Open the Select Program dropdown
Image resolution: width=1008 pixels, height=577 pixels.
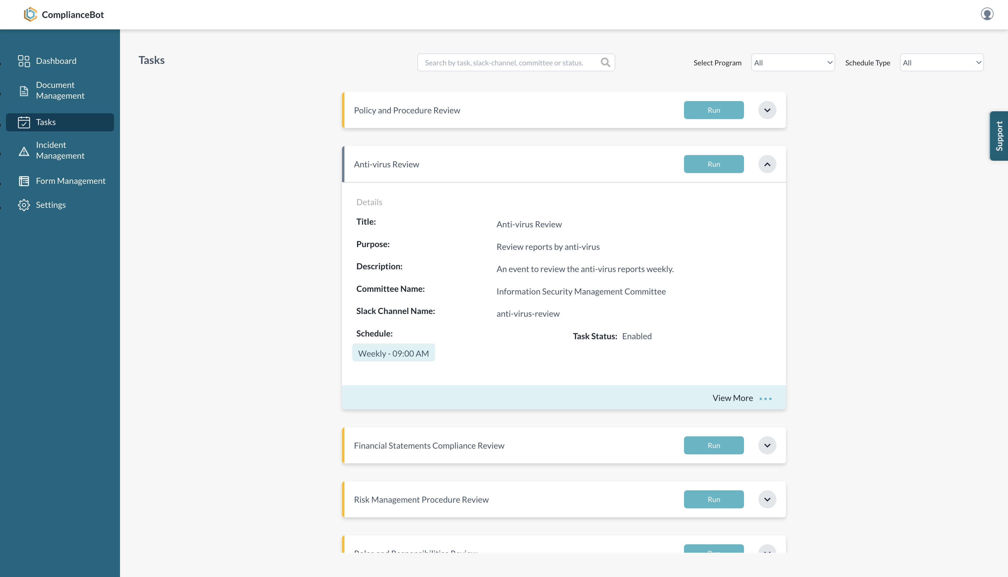793,63
